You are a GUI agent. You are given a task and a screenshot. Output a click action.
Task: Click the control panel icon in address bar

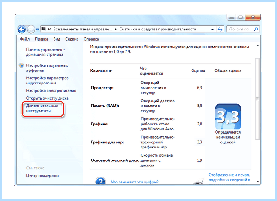tap(43, 29)
